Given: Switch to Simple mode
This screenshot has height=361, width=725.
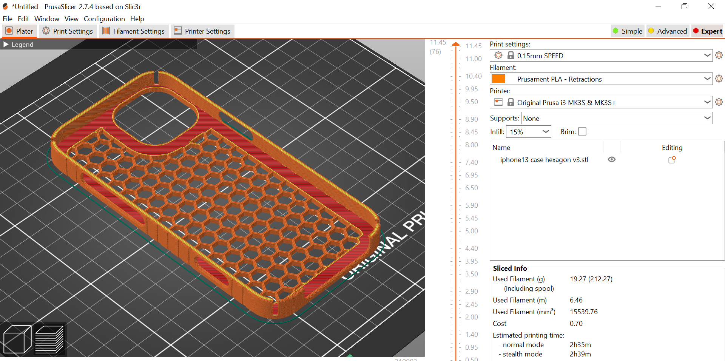Looking at the screenshot, I should (628, 31).
